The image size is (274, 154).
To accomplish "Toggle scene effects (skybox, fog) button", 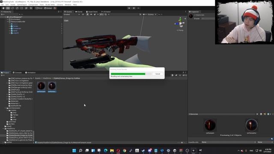I will tap(95, 15).
